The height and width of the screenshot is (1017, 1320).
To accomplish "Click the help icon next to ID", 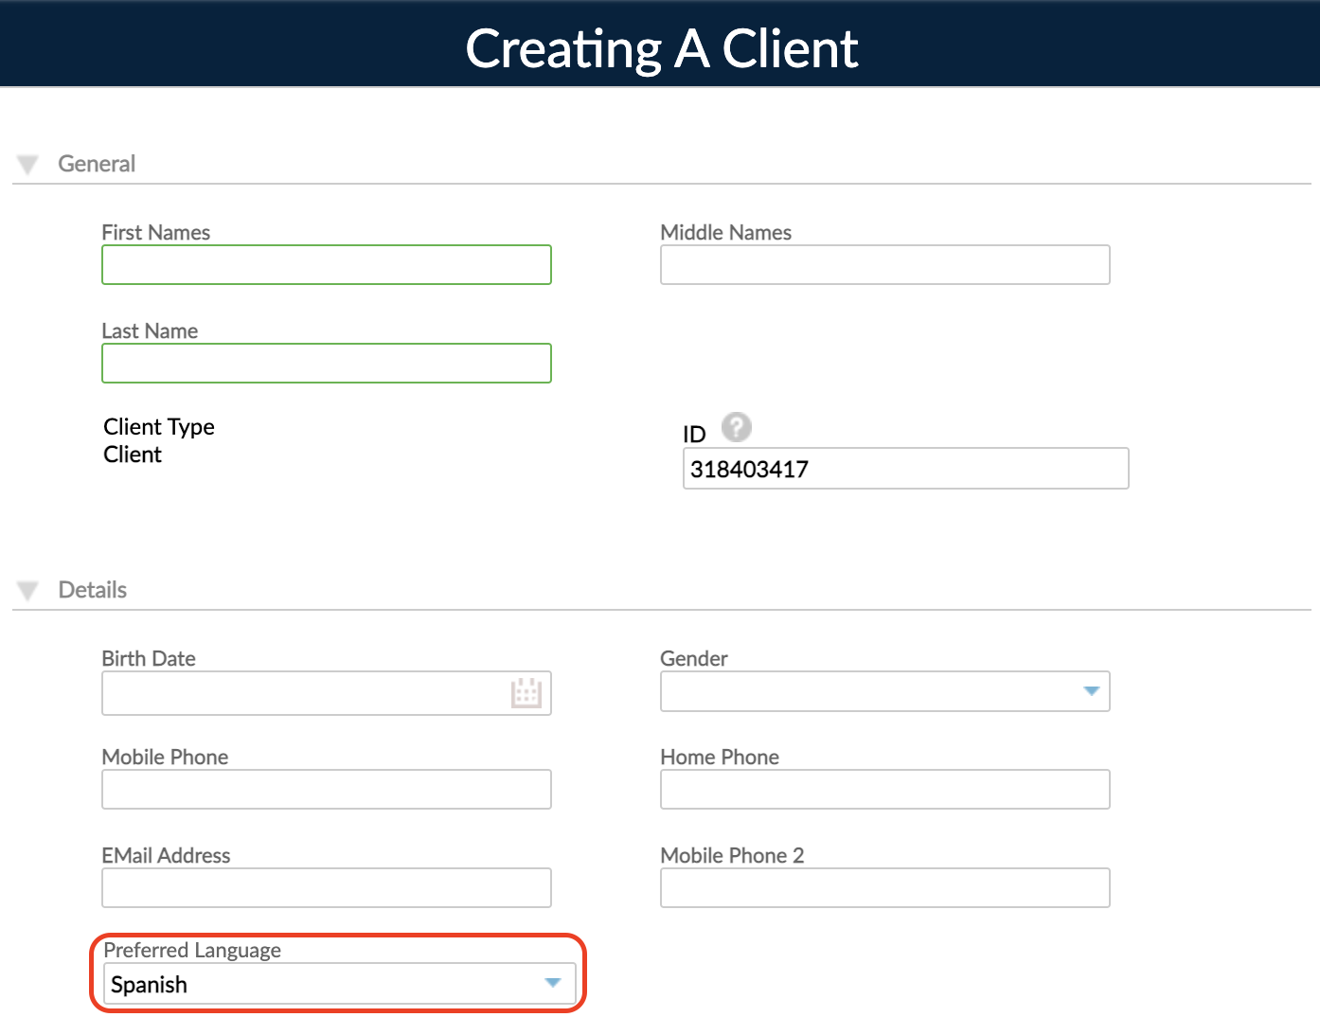I will (737, 427).
